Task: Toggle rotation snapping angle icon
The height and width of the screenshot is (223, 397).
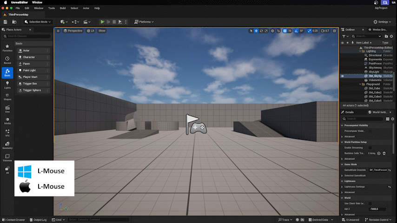Action: click(x=296, y=31)
